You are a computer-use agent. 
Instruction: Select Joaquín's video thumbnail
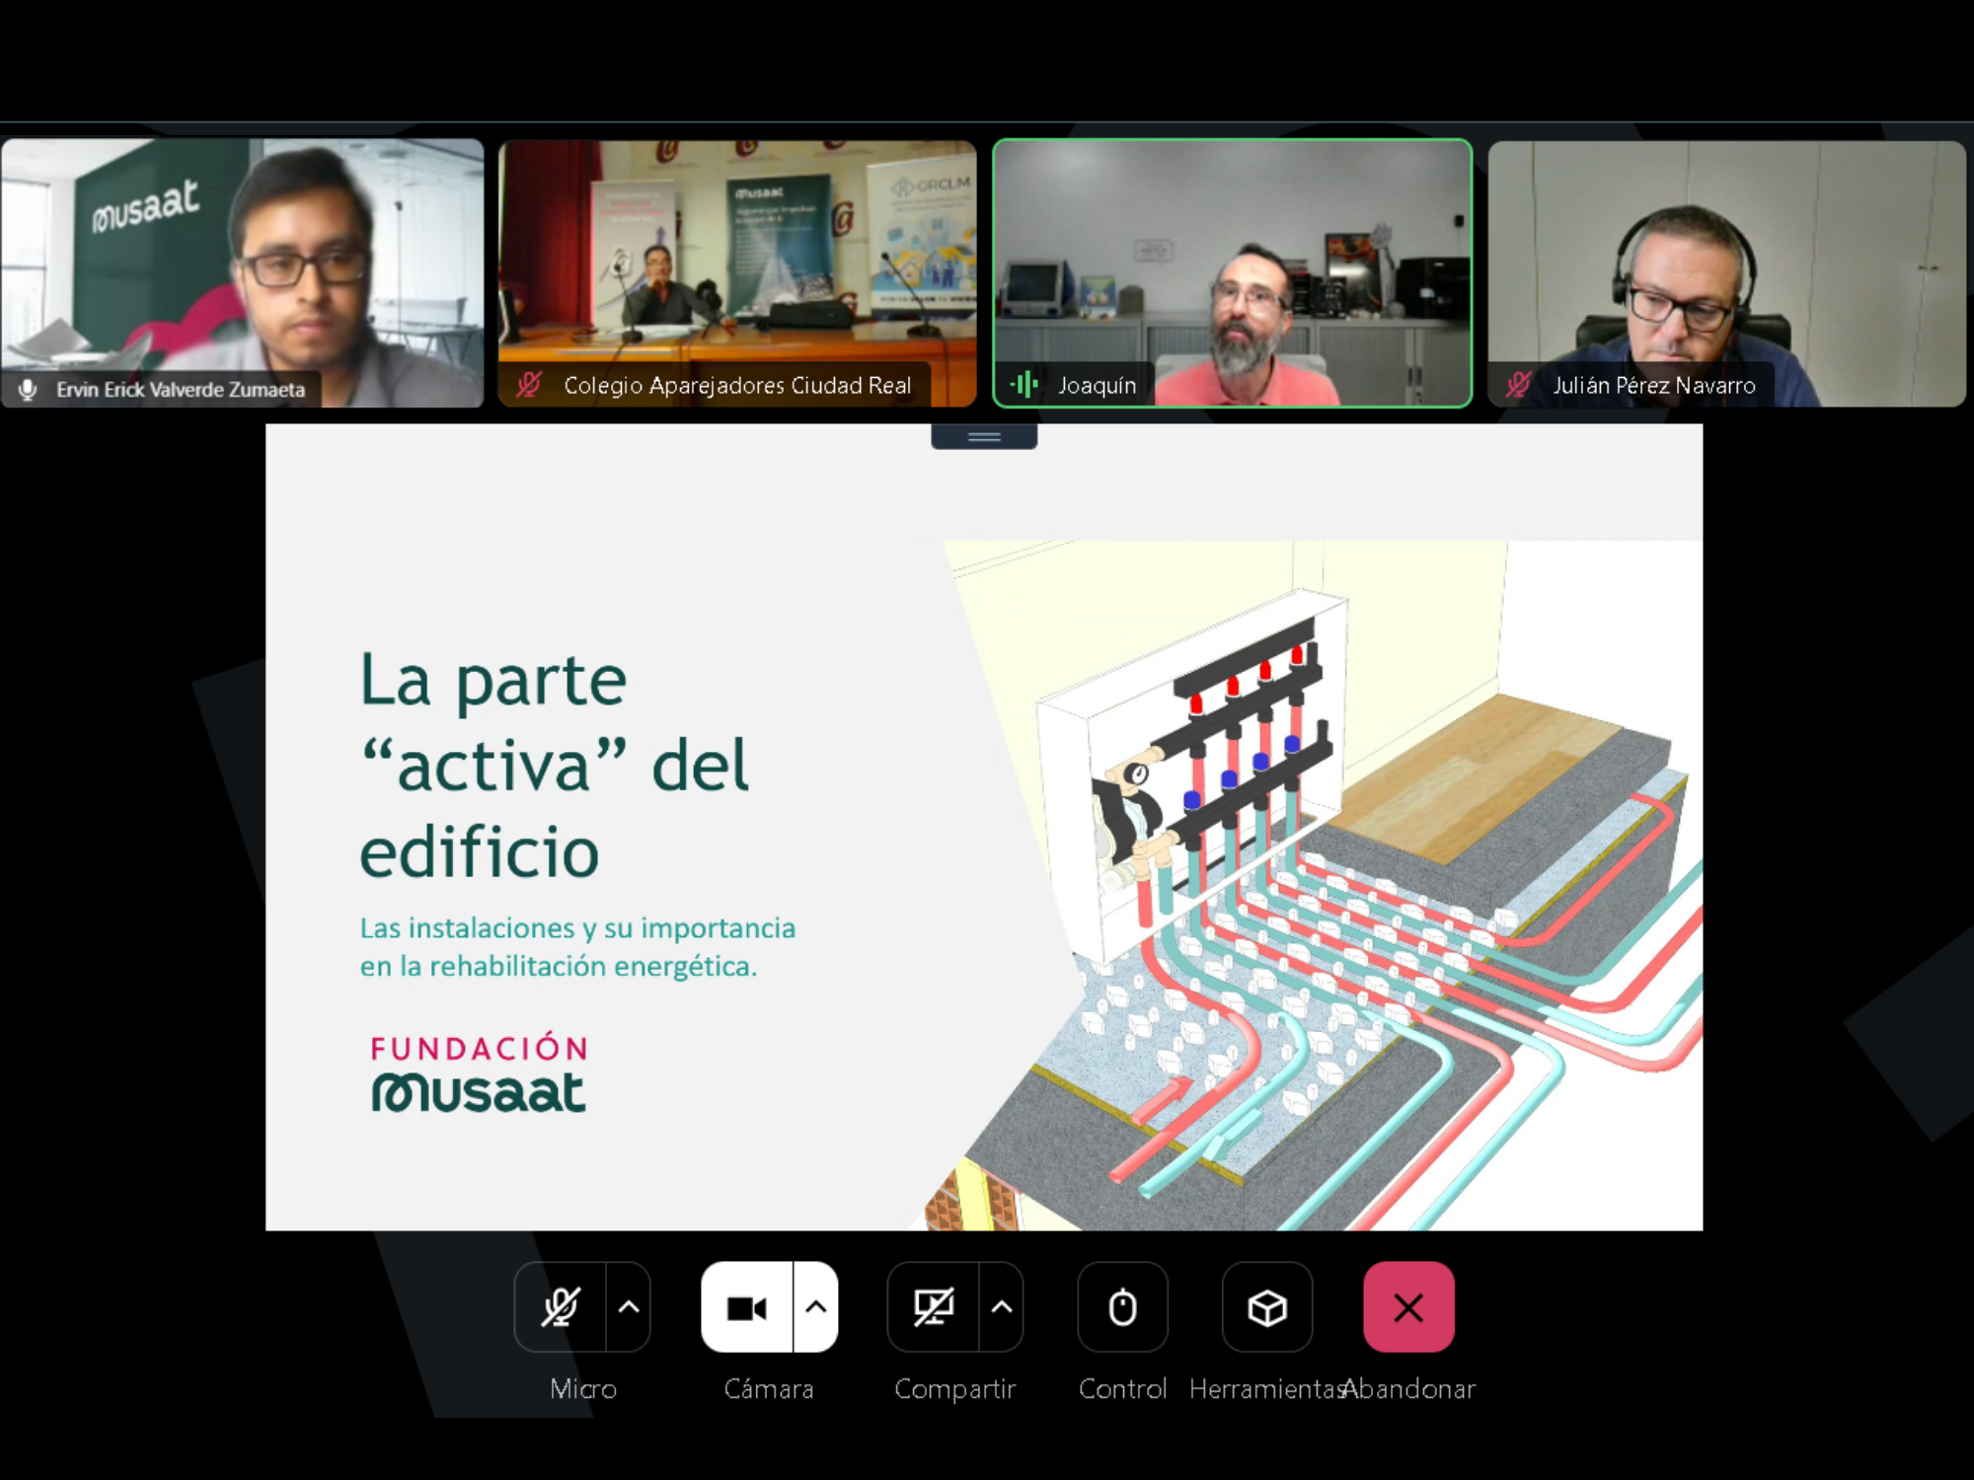point(1232,257)
